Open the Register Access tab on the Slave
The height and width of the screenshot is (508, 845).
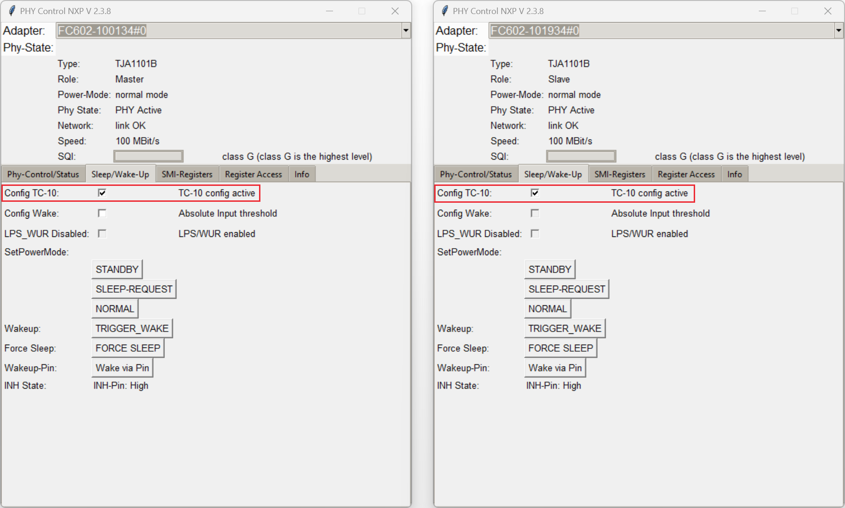tap(686, 174)
